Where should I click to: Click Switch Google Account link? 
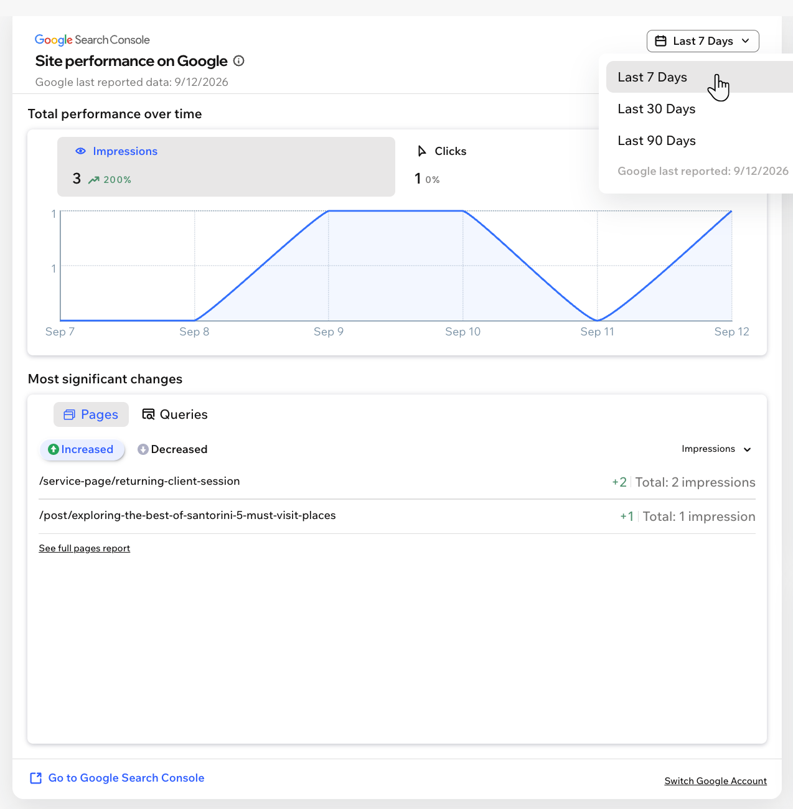coord(716,781)
